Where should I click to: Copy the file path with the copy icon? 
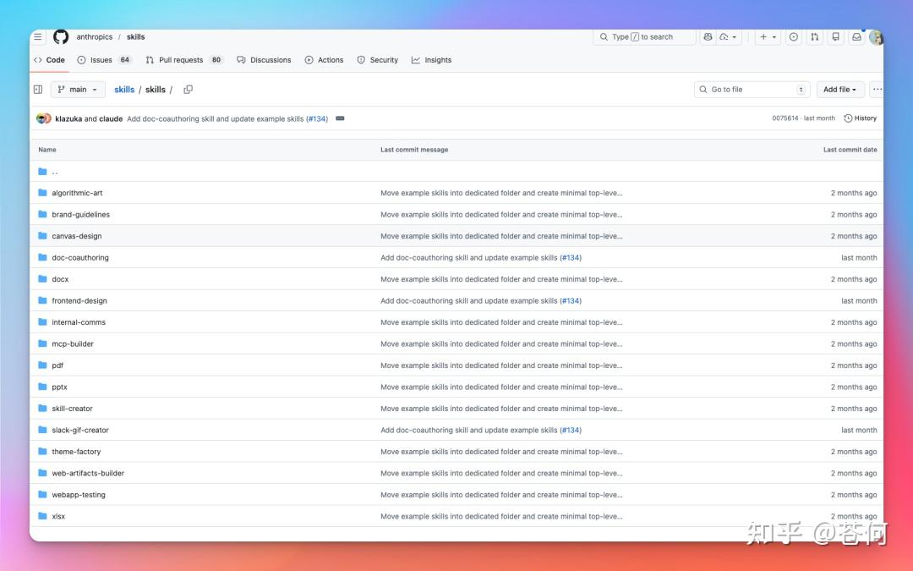(x=188, y=90)
